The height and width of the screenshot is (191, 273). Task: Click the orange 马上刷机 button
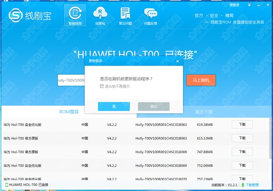(201, 80)
